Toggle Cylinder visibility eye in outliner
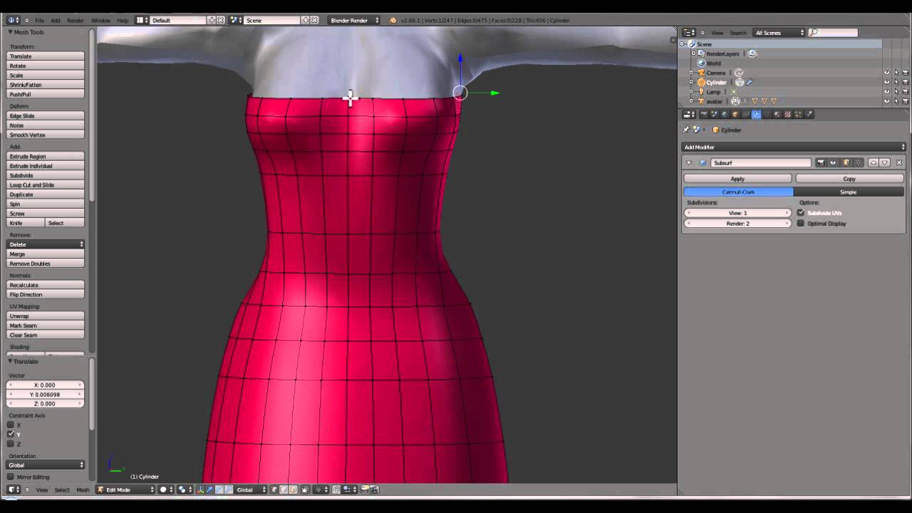The image size is (912, 513). pos(887,82)
